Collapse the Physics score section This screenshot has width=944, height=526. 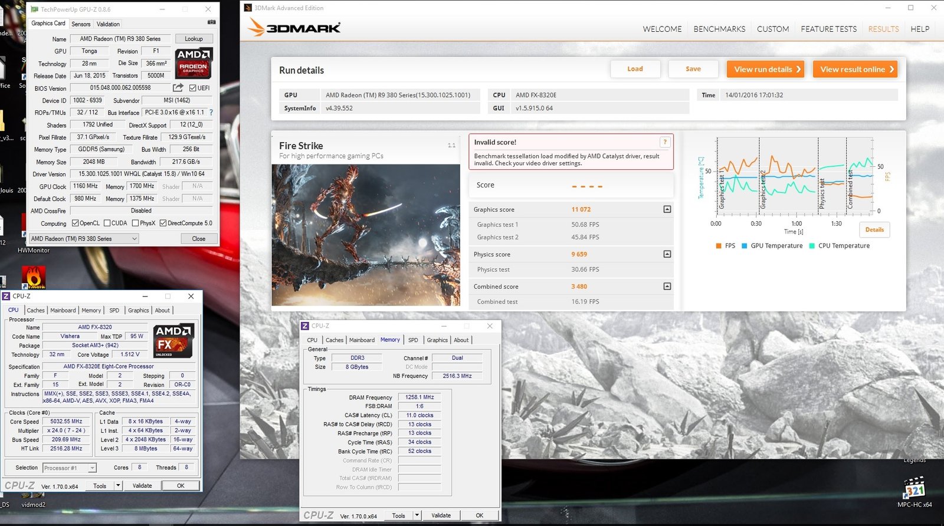click(667, 254)
